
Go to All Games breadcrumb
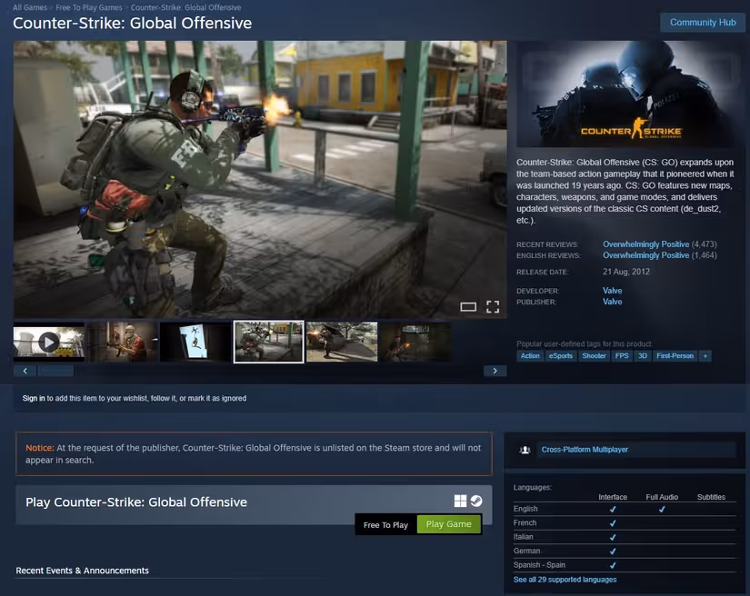pos(30,7)
